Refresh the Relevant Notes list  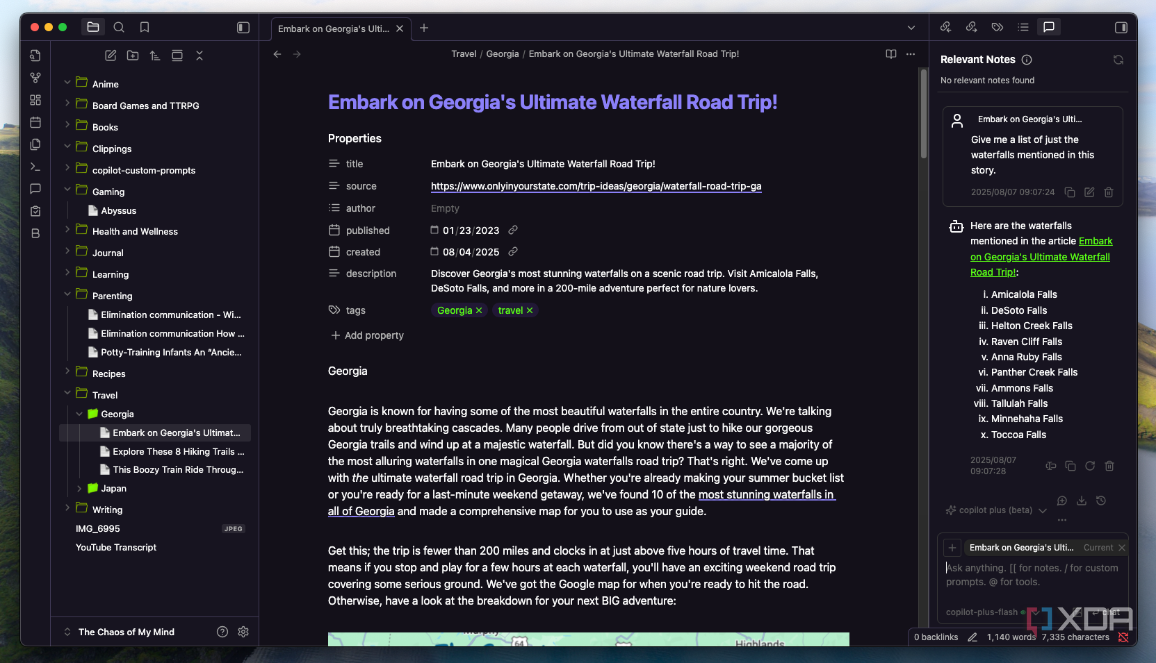coord(1118,60)
